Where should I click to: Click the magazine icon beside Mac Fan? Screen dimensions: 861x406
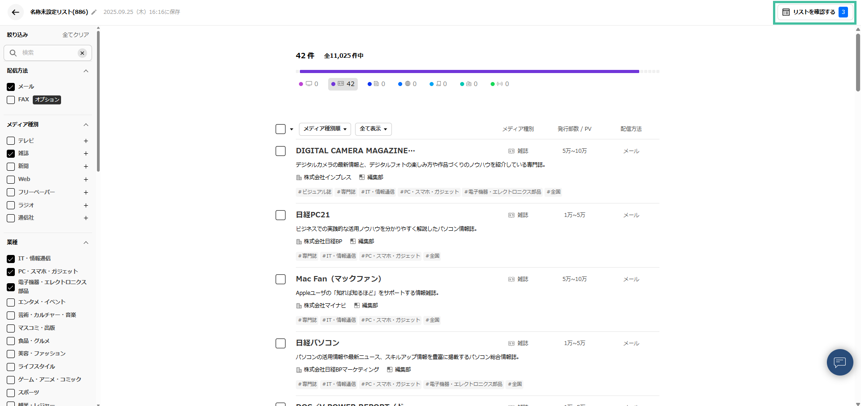pyautogui.click(x=511, y=279)
